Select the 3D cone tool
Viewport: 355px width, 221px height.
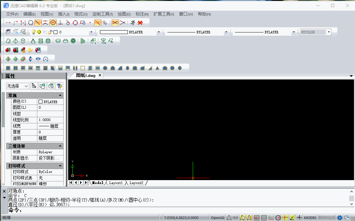33,41
